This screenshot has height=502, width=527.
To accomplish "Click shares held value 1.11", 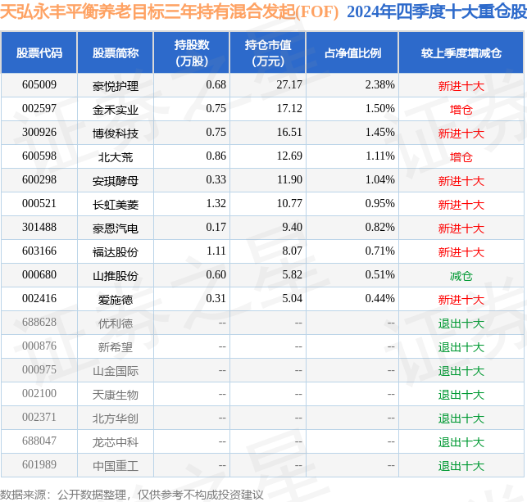I will [x=216, y=251].
